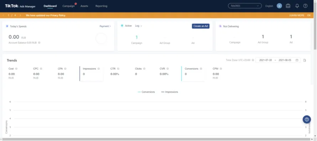Click the Time Zone info icon
Viewport: 317px width, 141px height.
pyautogui.click(x=253, y=60)
